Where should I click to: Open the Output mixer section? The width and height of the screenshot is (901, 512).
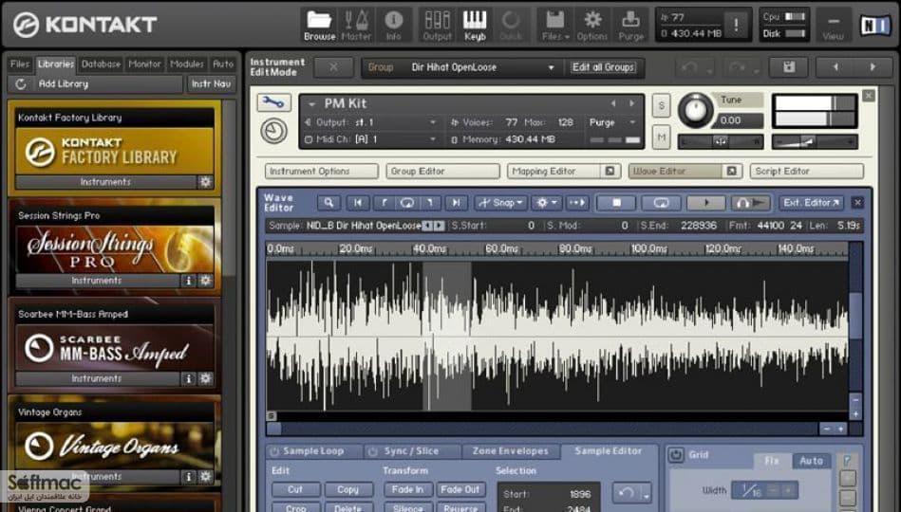coord(438,26)
